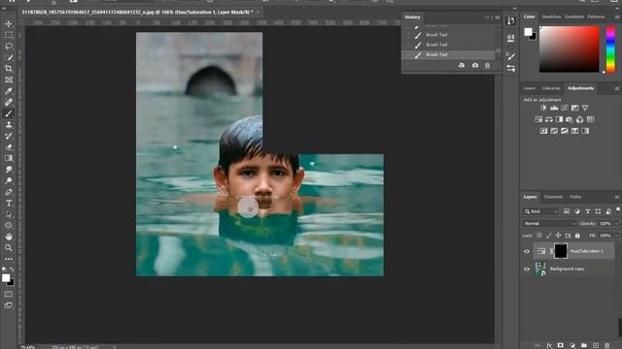Select the History Brush tool
622x349 pixels.
[x=9, y=136]
